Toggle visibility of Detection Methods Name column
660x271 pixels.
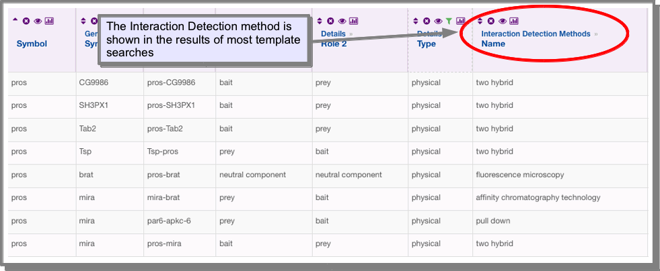503,21
